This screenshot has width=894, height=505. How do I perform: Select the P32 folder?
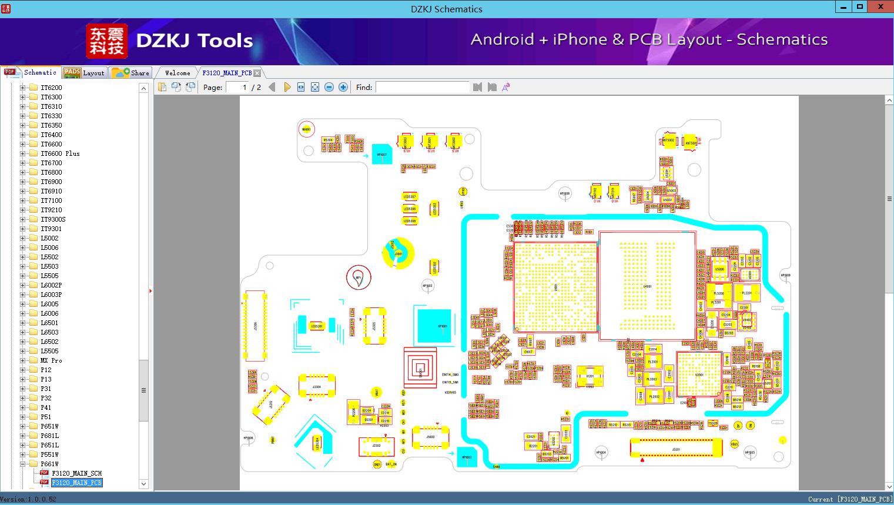46,398
